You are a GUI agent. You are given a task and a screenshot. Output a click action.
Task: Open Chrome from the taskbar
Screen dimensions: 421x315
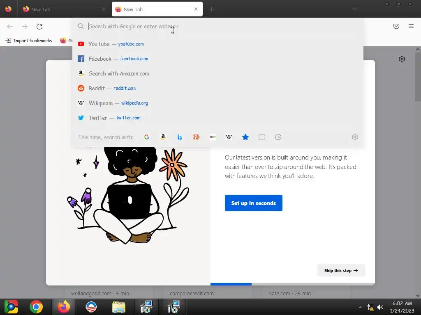36,307
